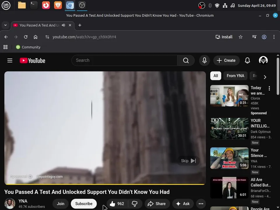The image size is (280, 210).
Task: Switch to the Chromium taskbar window
Action: pyautogui.click(x=70, y=5)
